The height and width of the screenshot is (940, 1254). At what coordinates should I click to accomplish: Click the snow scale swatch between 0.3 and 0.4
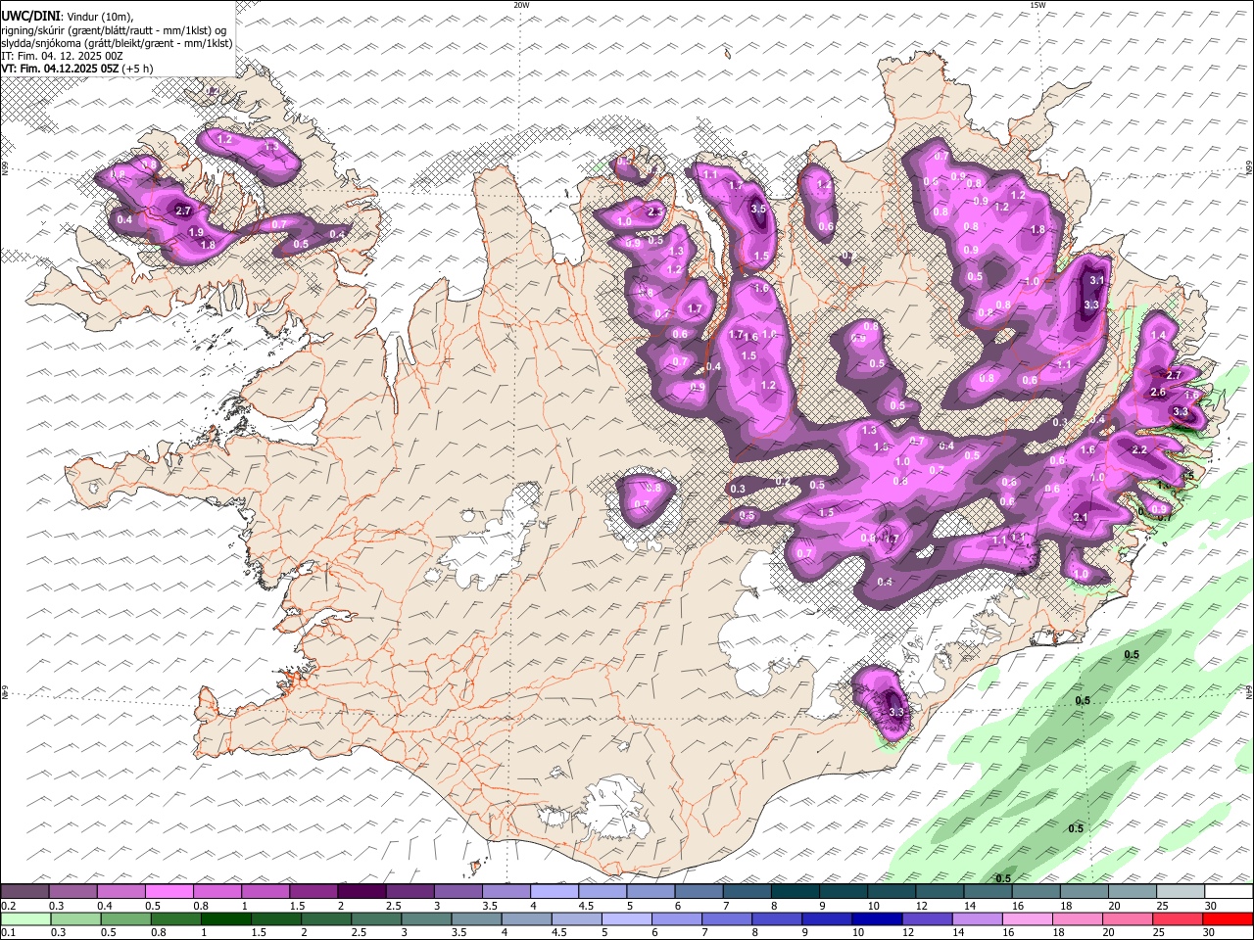[x=73, y=891]
